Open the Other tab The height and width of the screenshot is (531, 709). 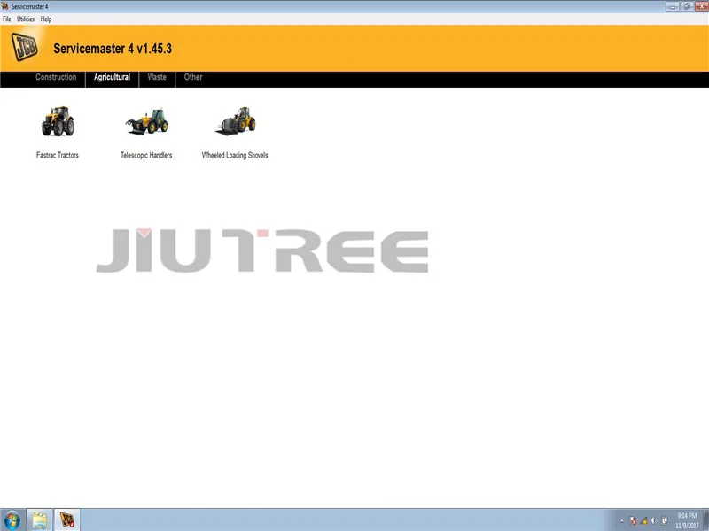193,77
